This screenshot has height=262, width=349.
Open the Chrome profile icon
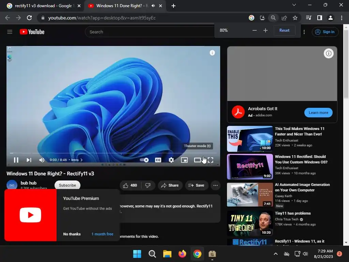pyautogui.click(x=330, y=18)
